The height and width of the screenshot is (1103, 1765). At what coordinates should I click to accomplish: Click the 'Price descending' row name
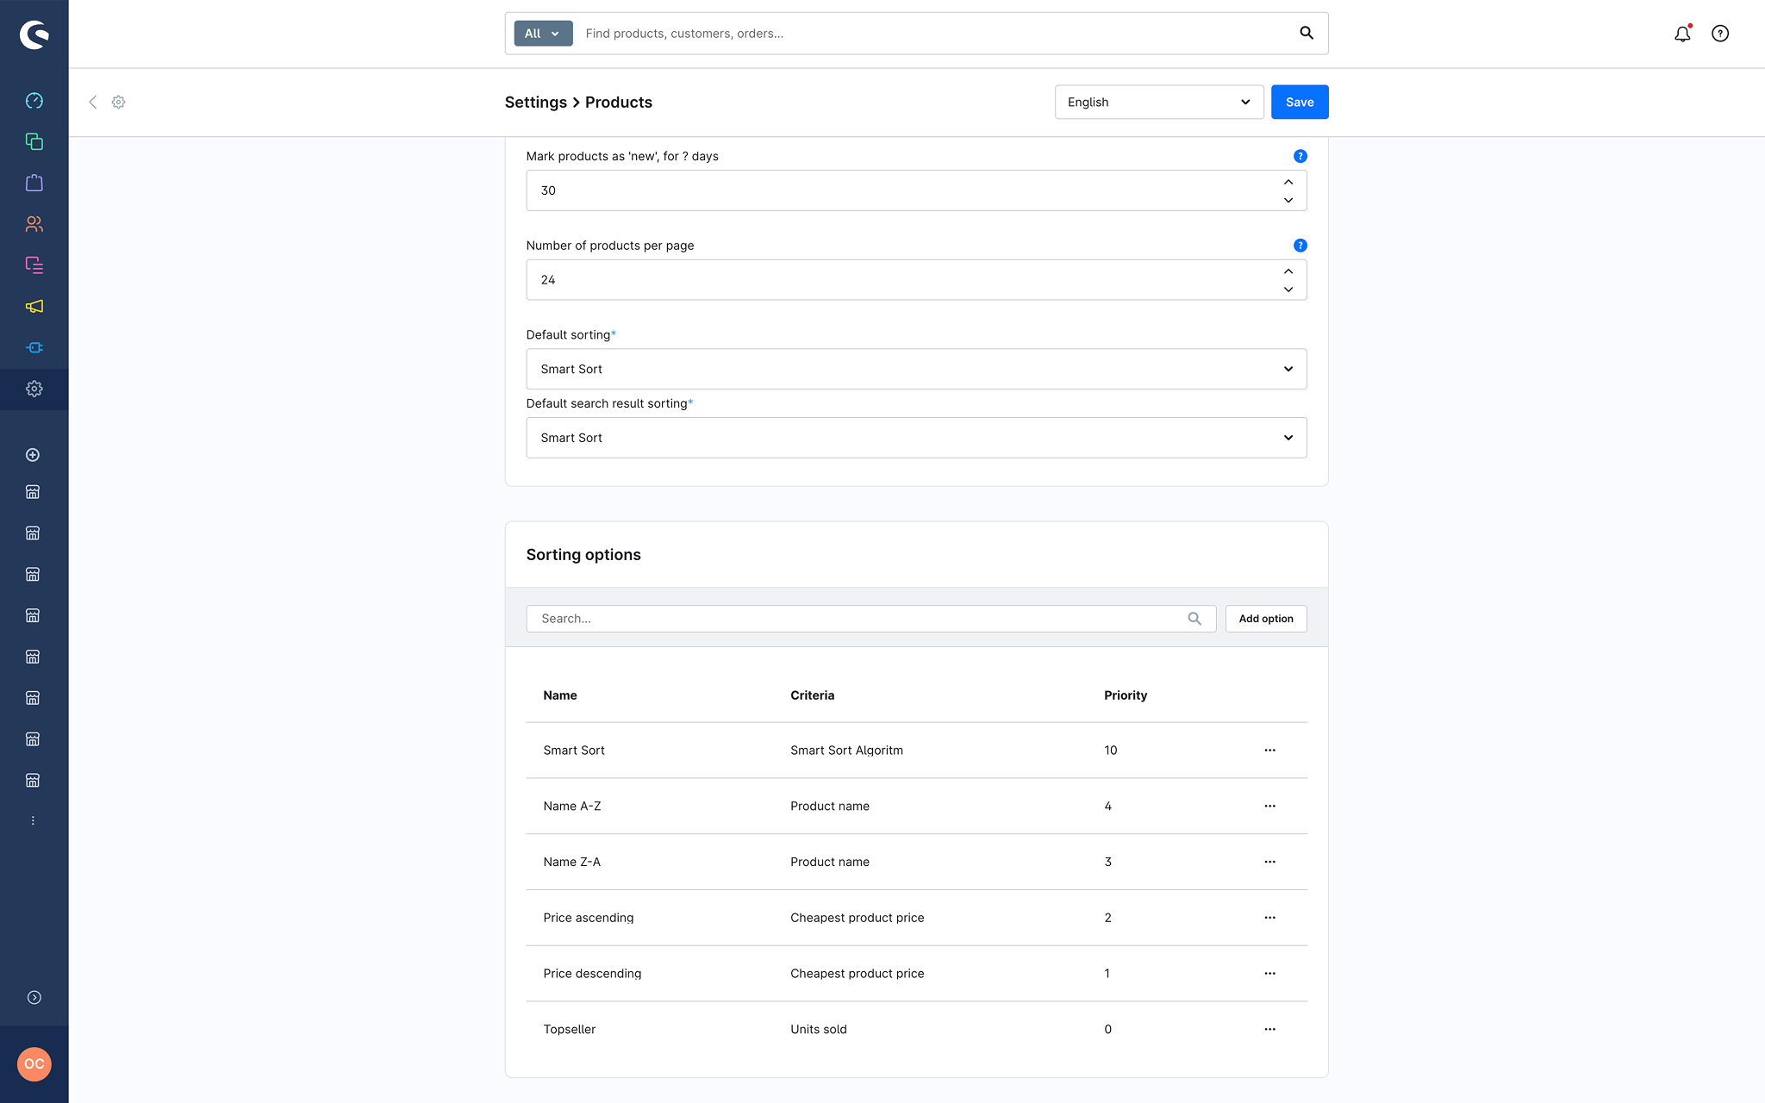[592, 974]
